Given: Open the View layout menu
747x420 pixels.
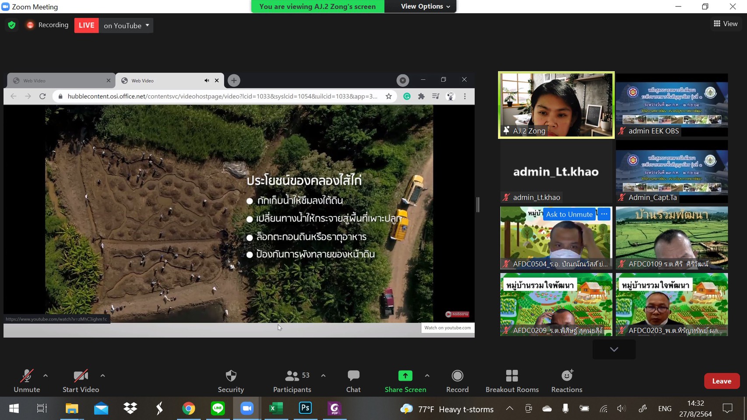Looking at the screenshot, I should pyautogui.click(x=726, y=24).
